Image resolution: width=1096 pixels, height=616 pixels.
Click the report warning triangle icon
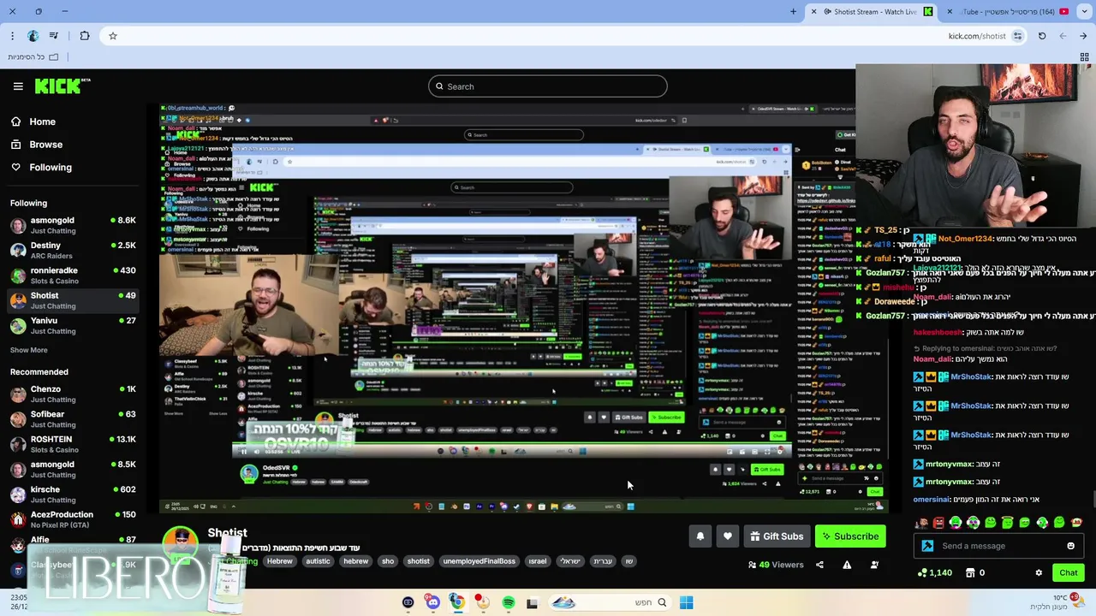click(847, 565)
